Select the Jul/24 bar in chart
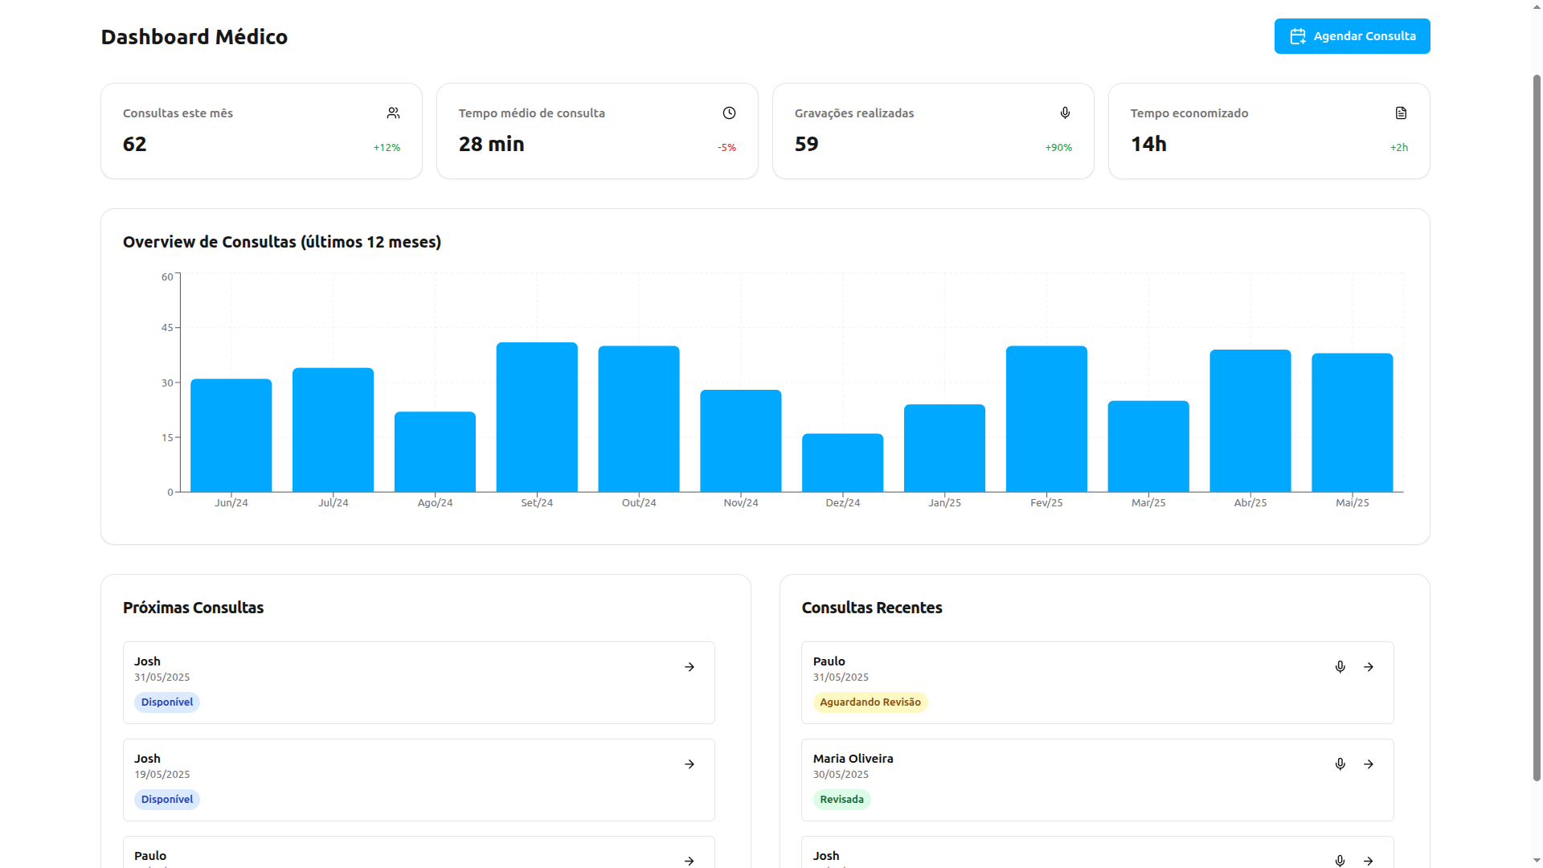Screen dimensions: 1543x868 [334, 430]
